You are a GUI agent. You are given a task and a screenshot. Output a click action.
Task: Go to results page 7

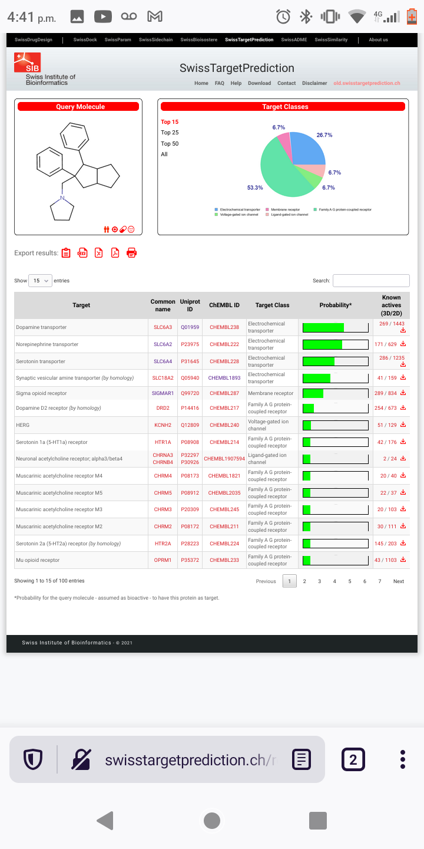click(380, 581)
